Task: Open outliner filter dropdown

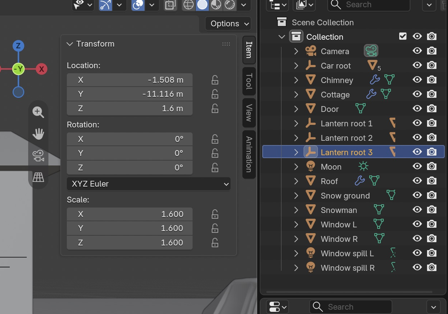Action: (429, 5)
